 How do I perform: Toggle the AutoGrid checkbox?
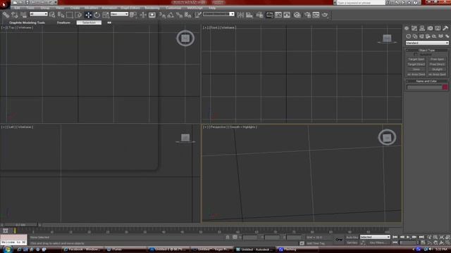[x=416, y=55]
